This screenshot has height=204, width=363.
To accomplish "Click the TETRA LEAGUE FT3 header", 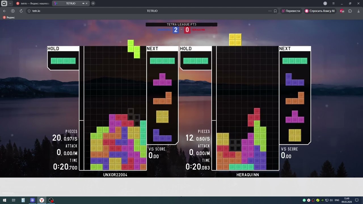I will [181, 24].
